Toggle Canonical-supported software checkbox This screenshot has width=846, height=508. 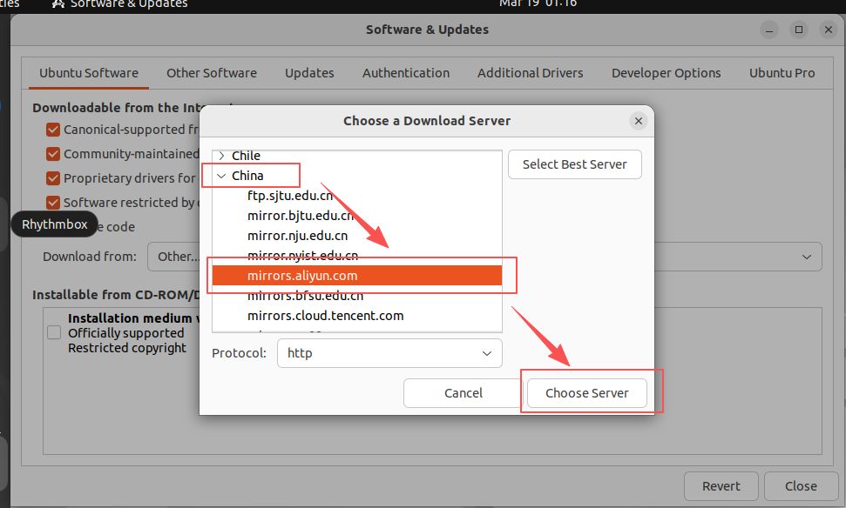pos(53,130)
